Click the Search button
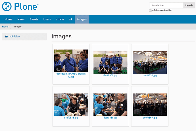The width and height of the screenshot is (196, 131). [x=189, y=5]
